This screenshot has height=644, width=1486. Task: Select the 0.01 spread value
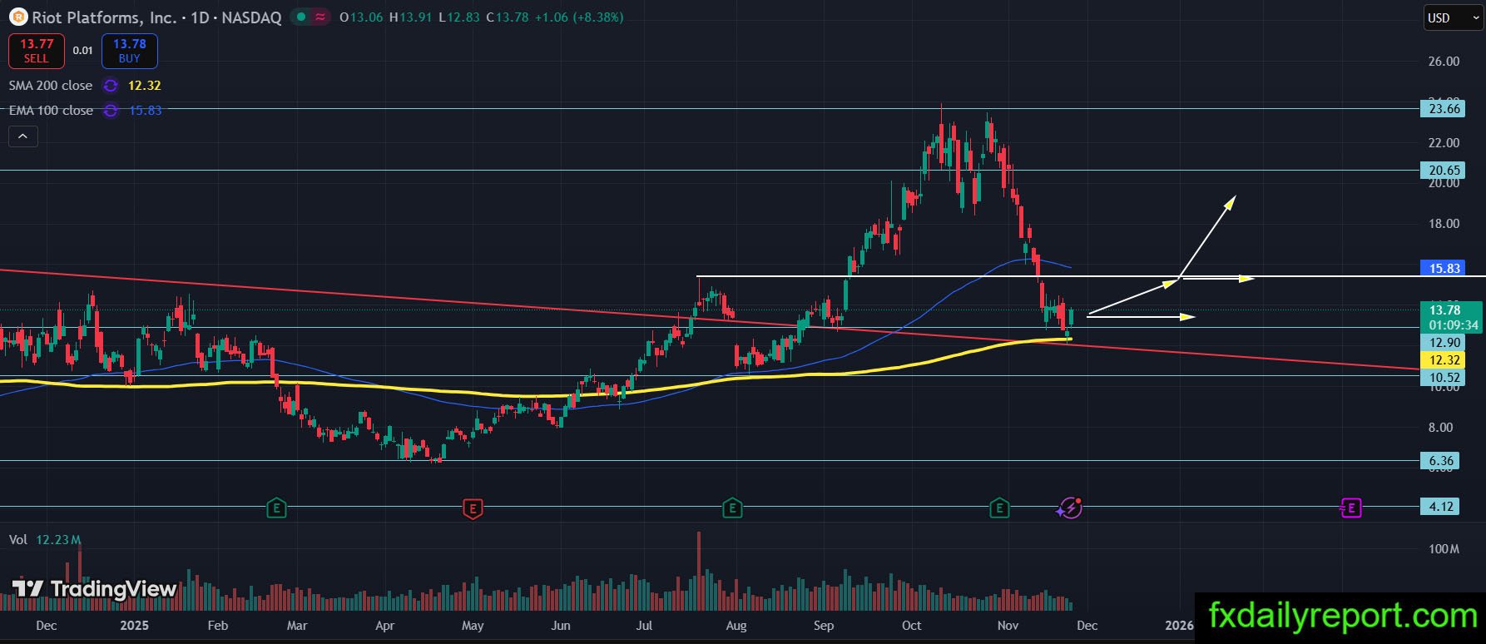click(x=82, y=51)
